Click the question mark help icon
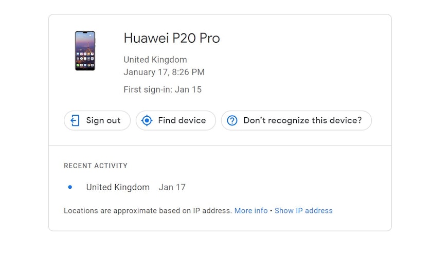 tap(232, 120)
